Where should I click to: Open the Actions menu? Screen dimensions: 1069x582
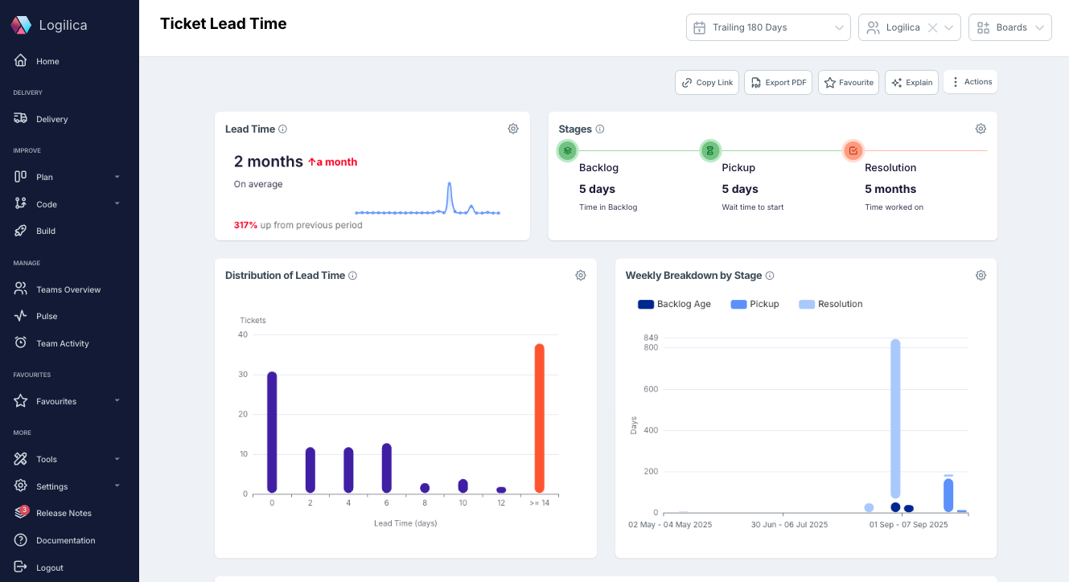(x=970, y=81)
